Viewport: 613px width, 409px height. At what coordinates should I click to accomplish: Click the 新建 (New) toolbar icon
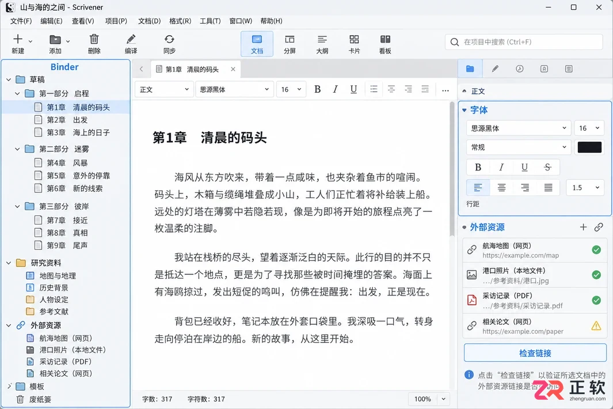point(18,39)
